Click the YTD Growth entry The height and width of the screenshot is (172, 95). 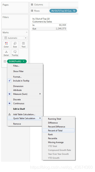(x=59, y=158)
